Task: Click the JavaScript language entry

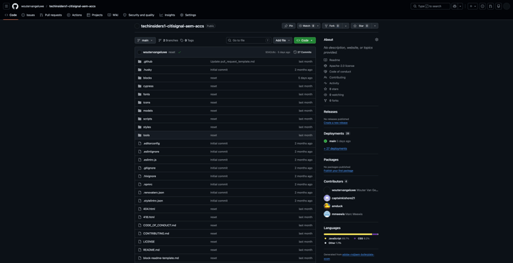Action: 337,238
